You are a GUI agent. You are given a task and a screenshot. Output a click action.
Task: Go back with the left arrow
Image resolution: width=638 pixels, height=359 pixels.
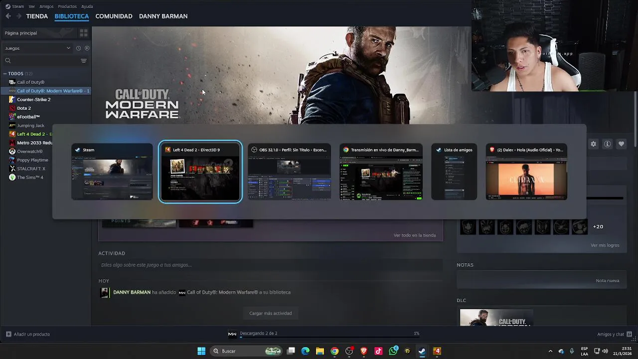pyautogui.click(x=8, y=16)
